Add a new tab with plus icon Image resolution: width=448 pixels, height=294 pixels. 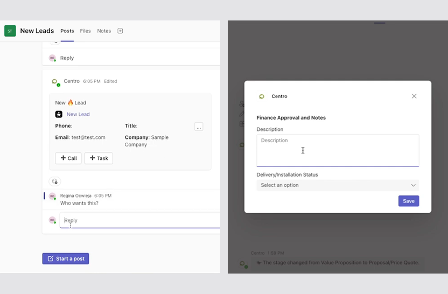pos(120,31)
